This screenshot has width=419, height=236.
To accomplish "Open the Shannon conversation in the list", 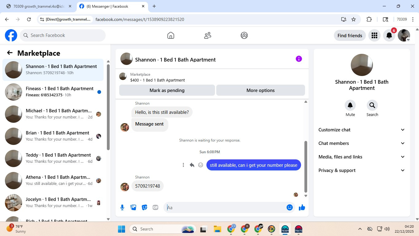I will (53, 70).
